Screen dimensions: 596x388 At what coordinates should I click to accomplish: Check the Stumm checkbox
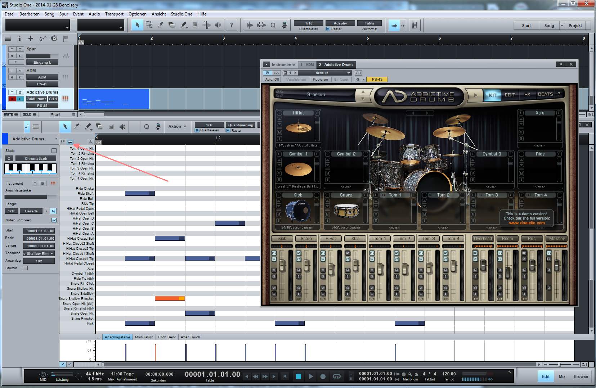25,268
